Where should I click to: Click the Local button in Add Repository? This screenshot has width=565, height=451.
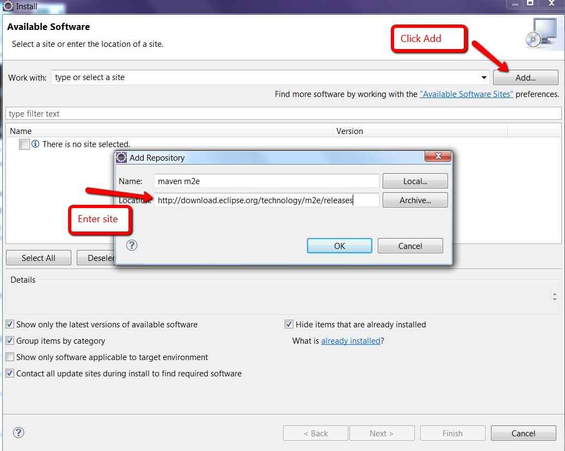415,181
